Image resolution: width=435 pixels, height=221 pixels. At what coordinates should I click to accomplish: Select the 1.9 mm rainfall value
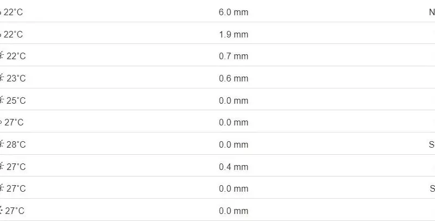233,34
